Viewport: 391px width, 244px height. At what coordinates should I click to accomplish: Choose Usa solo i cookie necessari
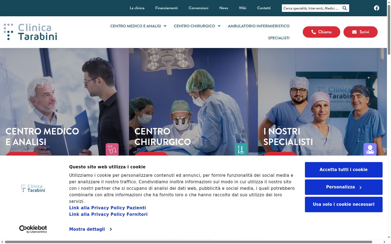pos(343,204)
